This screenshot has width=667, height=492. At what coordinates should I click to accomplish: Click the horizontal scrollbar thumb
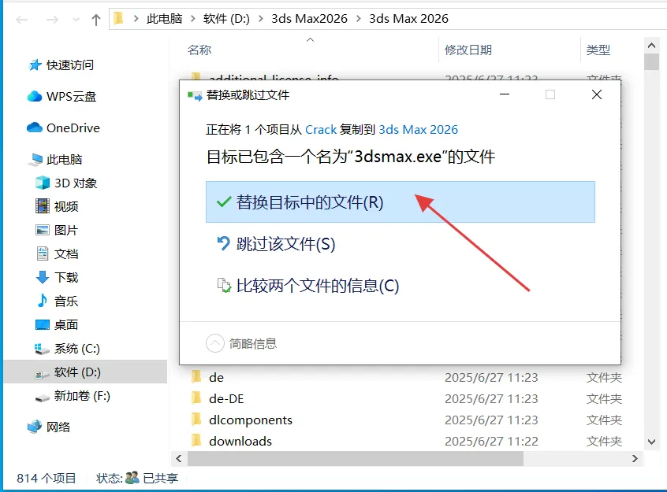(x=356, y=458)
